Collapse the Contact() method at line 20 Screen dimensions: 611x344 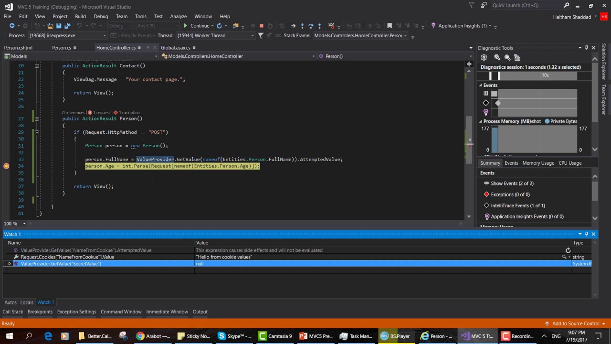point(37,66)
